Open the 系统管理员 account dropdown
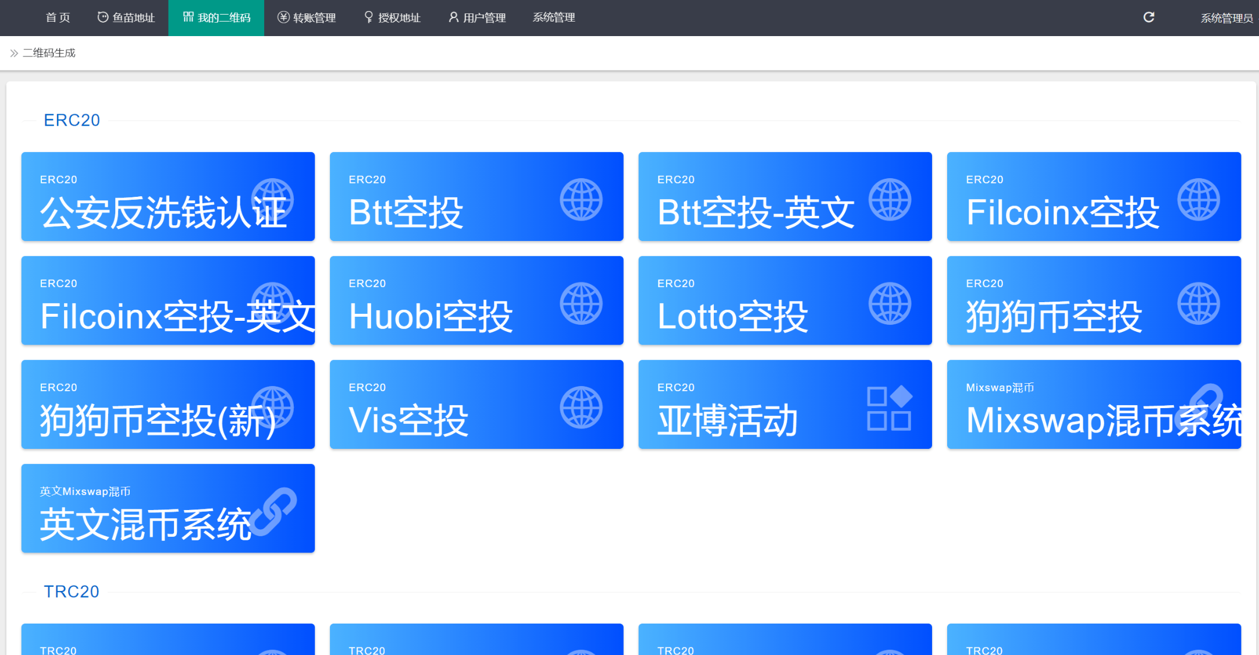The image size is (1259, 655). pyautogui.click(x=1228, y=18)
